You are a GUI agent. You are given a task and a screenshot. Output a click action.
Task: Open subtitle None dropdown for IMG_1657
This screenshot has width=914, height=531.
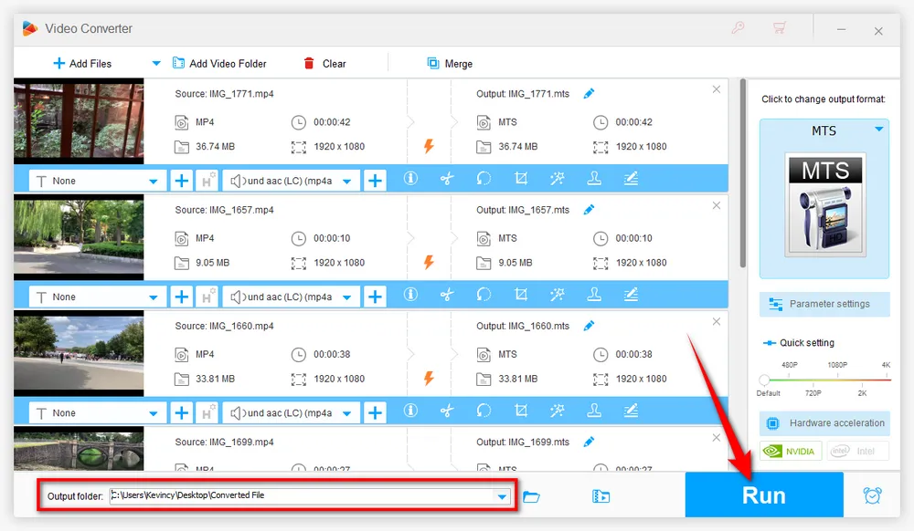point(98,297)
